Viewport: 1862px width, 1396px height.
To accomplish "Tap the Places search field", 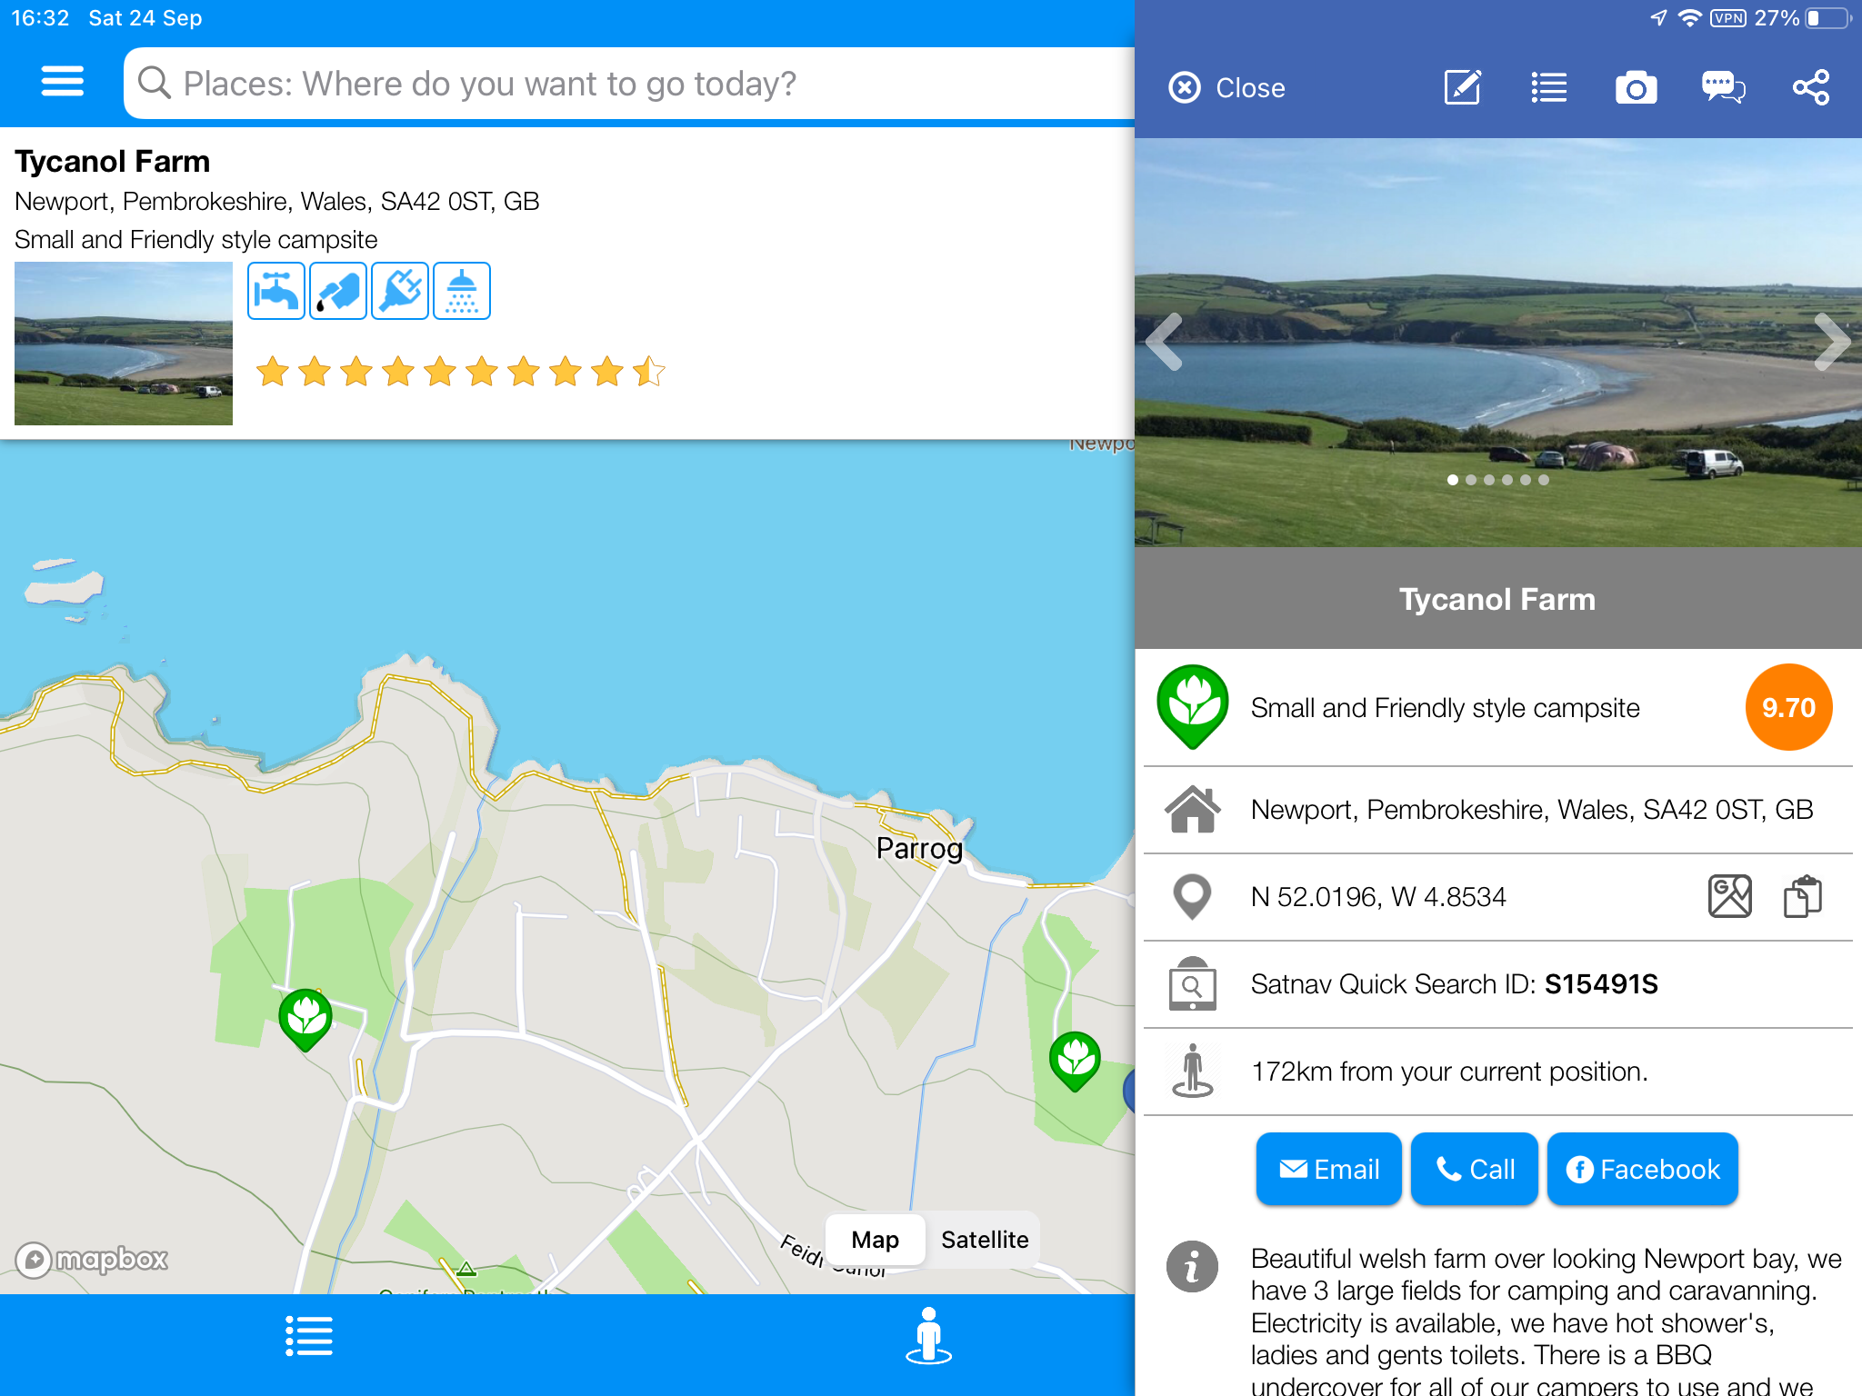I will point(629,84).
